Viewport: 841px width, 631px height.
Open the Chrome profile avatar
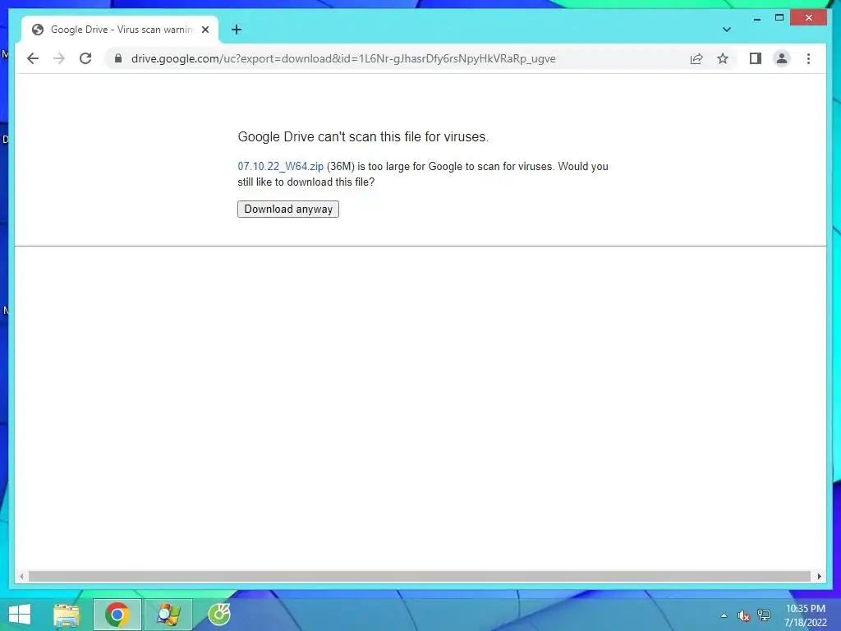(782, 58)
